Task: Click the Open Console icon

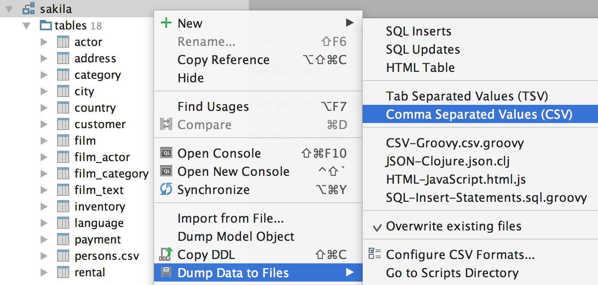Action: pos(166,153)
